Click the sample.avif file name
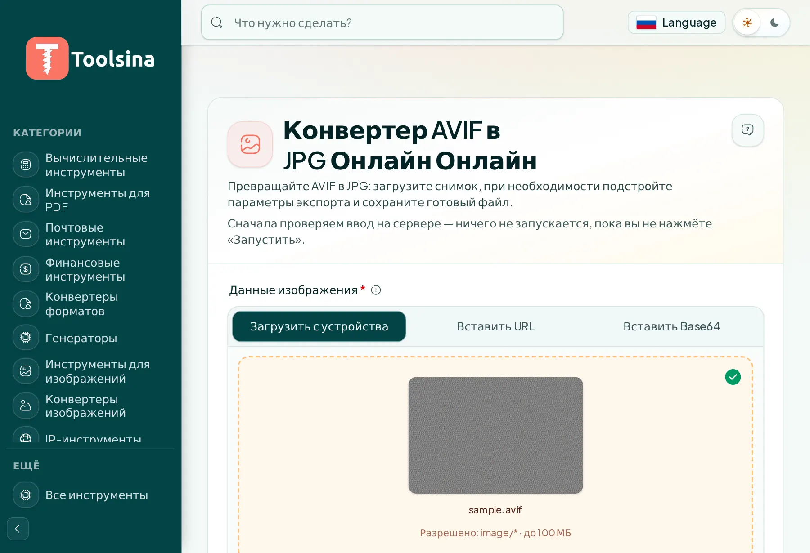The width and height of the screenshot is (810, 553). click(495, 510)
